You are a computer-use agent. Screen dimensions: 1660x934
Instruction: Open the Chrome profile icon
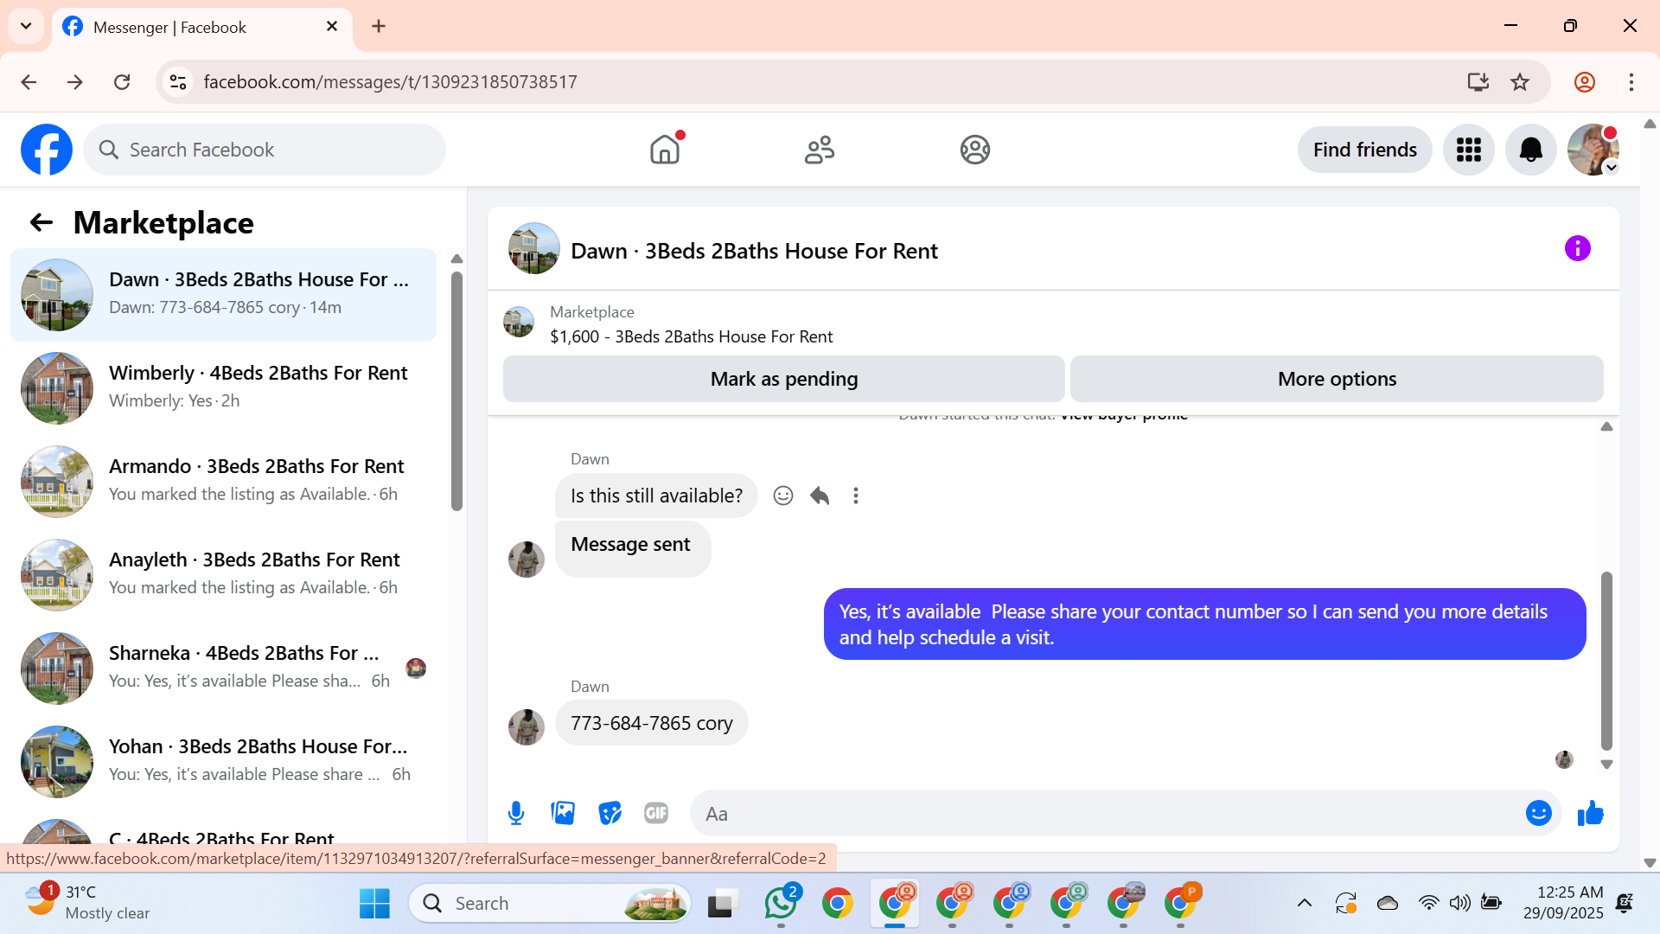[1585, 82]
